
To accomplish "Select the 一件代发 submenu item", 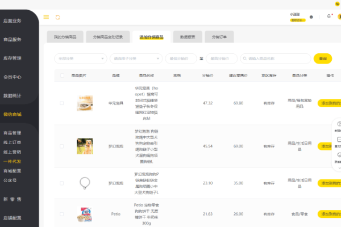I will 12,161.
